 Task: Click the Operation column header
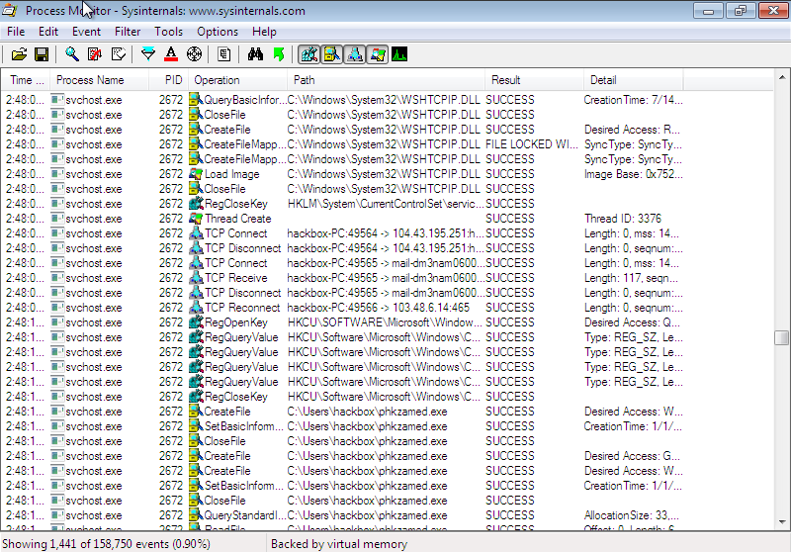(238, 80)
